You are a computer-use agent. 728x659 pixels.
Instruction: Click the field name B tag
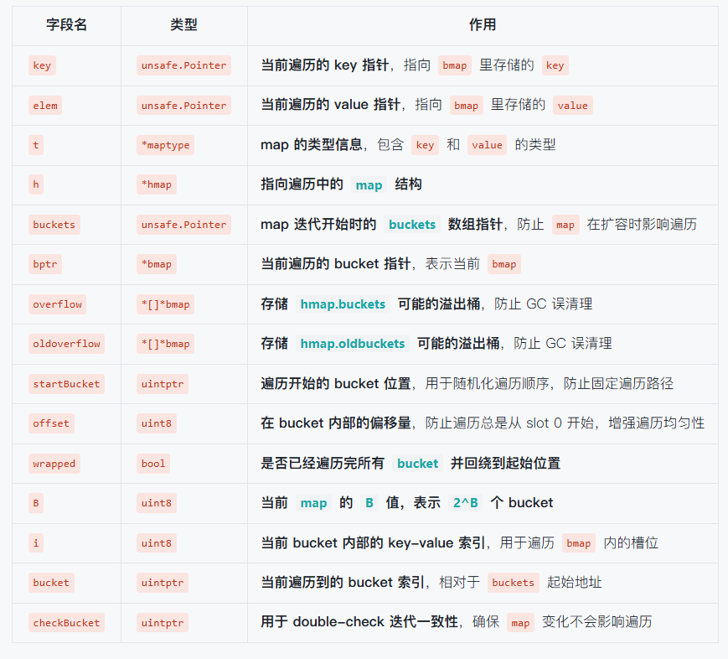tap(36, 503)
